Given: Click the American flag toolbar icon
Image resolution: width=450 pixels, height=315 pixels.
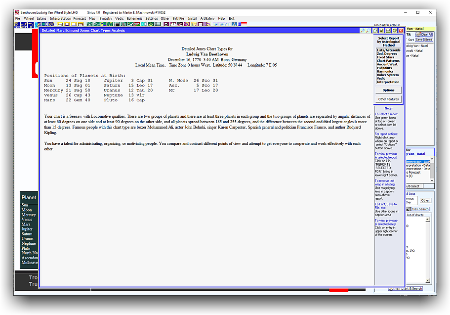Looking at the screenshot, I should pos(243,24).
